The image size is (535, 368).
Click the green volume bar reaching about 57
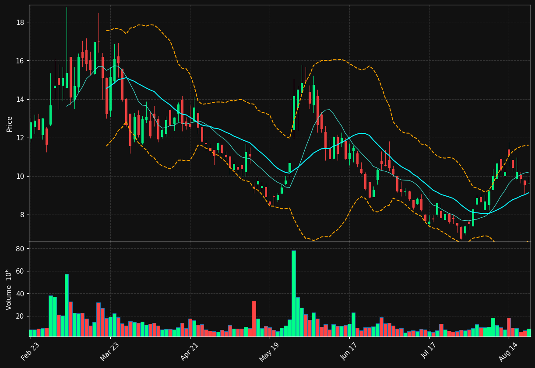[x=67, y=306]
